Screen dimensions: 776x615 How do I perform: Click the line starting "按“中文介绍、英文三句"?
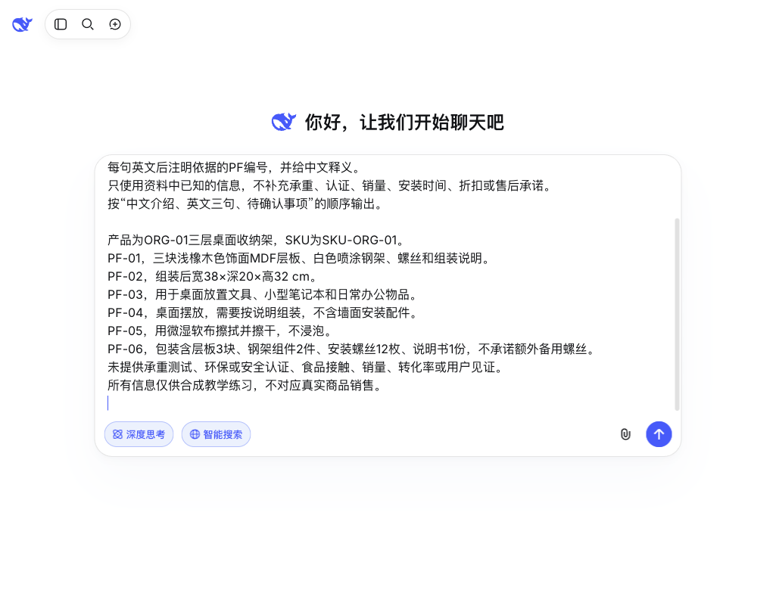point(247,203)
